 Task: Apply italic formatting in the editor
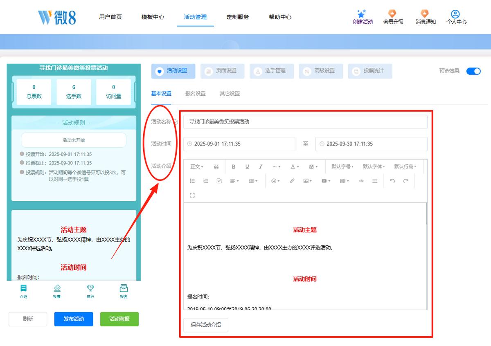coord(261,167)
